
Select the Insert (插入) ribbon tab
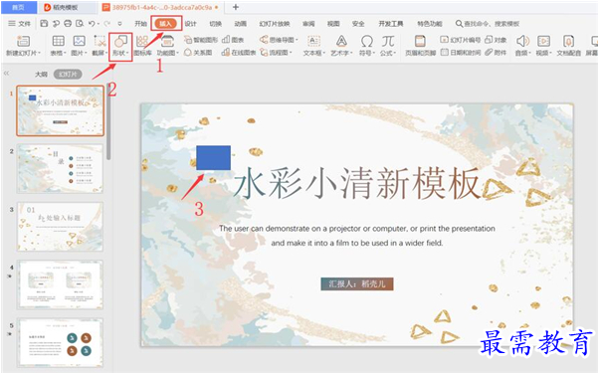[165, 24]
